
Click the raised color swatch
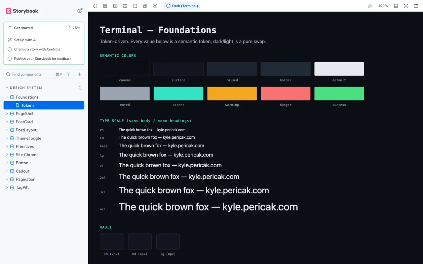click(x=232, y=69)
